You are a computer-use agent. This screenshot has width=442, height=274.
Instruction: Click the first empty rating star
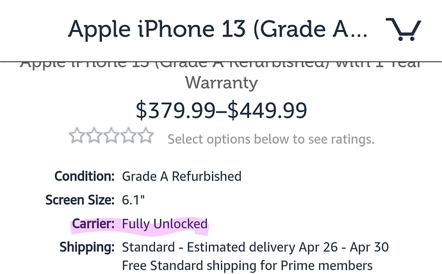[77, 136]
